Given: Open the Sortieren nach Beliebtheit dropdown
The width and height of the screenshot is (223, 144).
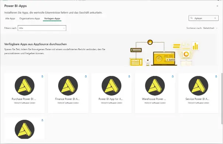Looking at the screenshot, I should [x=210, y=28].
